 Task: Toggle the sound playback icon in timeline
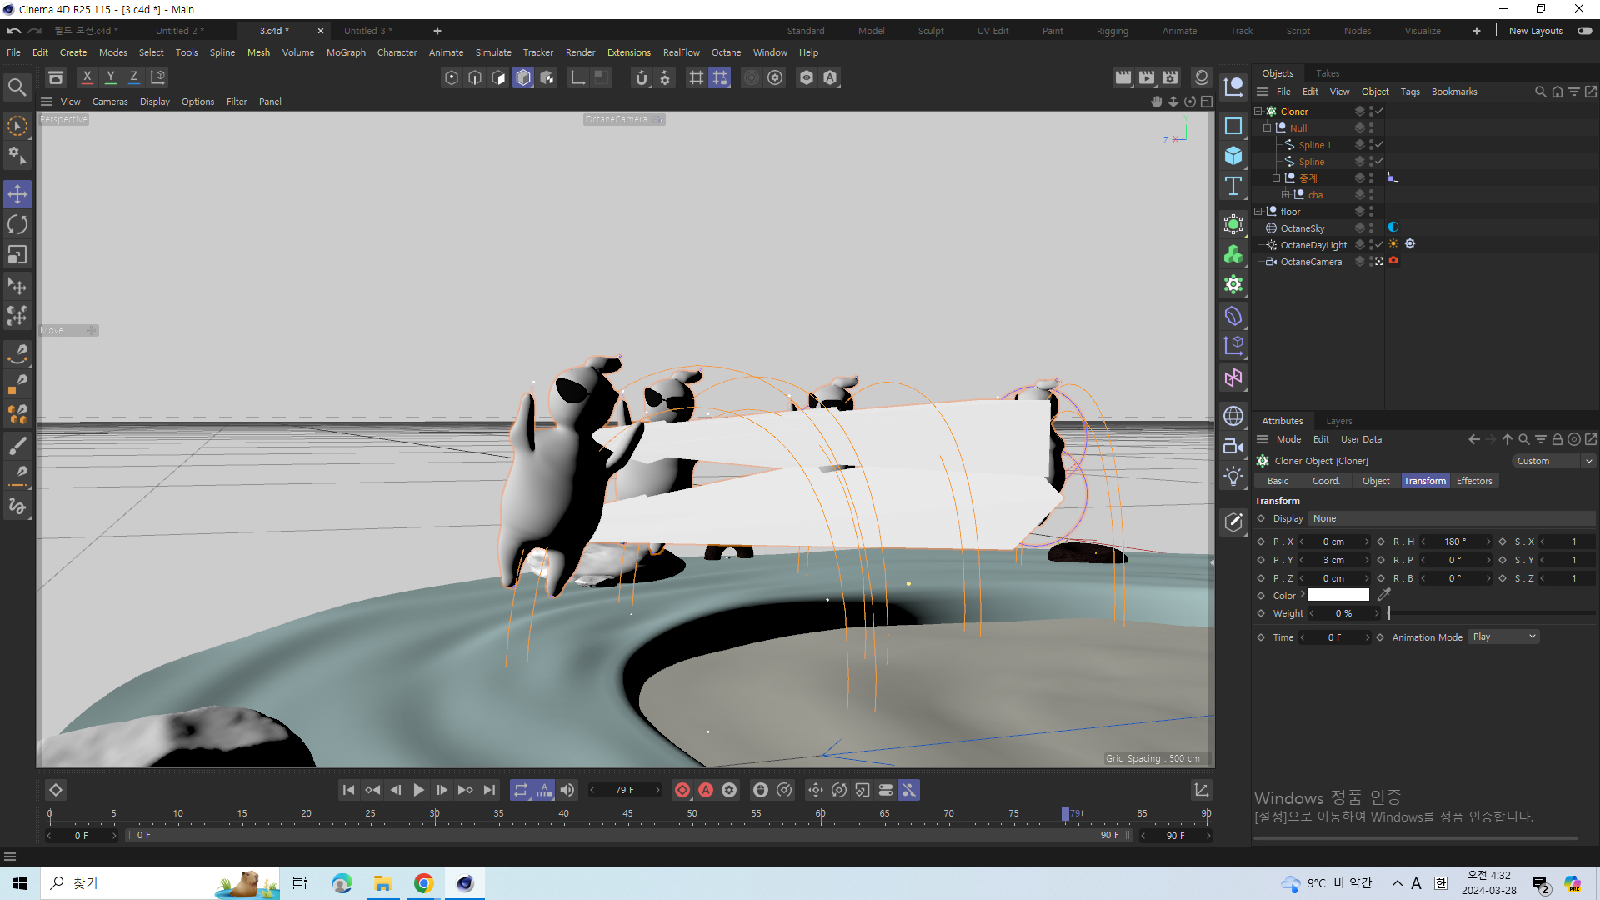567,790
